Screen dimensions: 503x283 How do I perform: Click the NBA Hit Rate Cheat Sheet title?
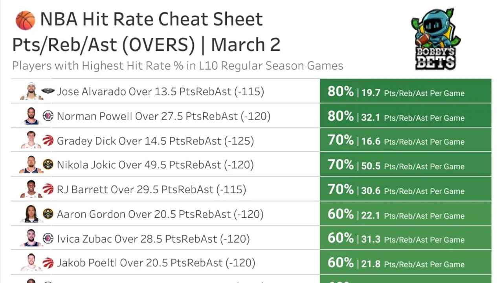tap(151, 19)
